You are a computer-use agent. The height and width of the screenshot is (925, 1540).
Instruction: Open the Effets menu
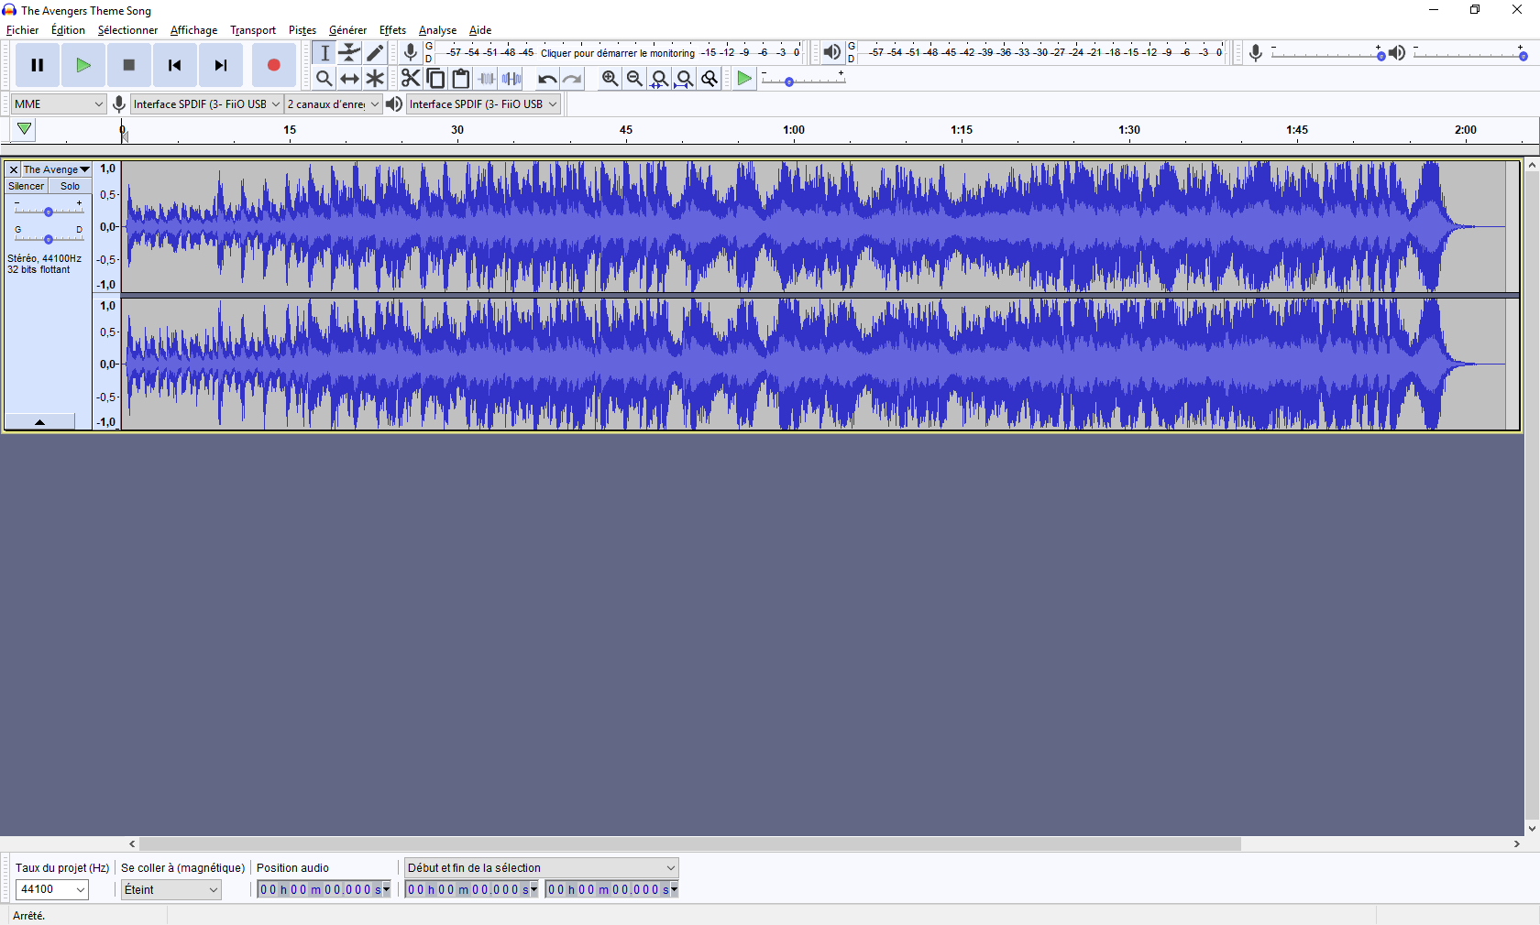coord(392,30)
